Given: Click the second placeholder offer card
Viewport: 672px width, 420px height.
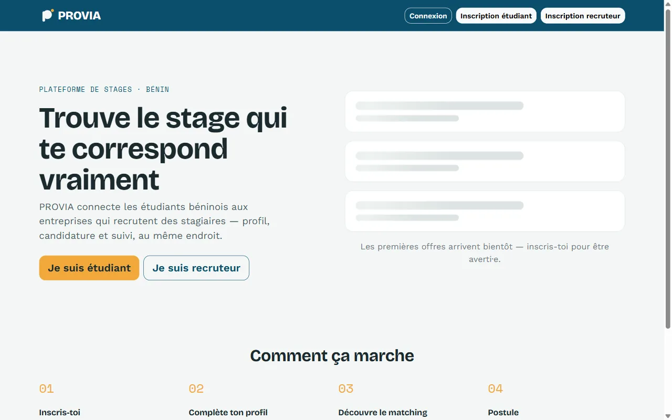Looking at the screenshot, I should click(x=485, y=161).
